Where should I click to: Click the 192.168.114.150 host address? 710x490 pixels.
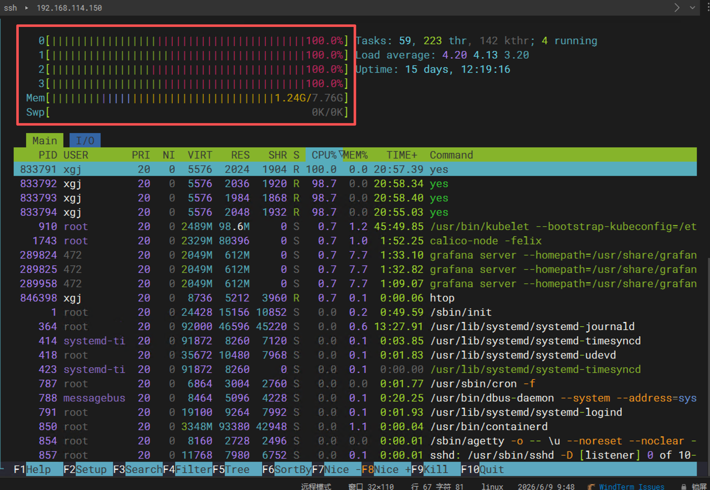pos(69,8)
